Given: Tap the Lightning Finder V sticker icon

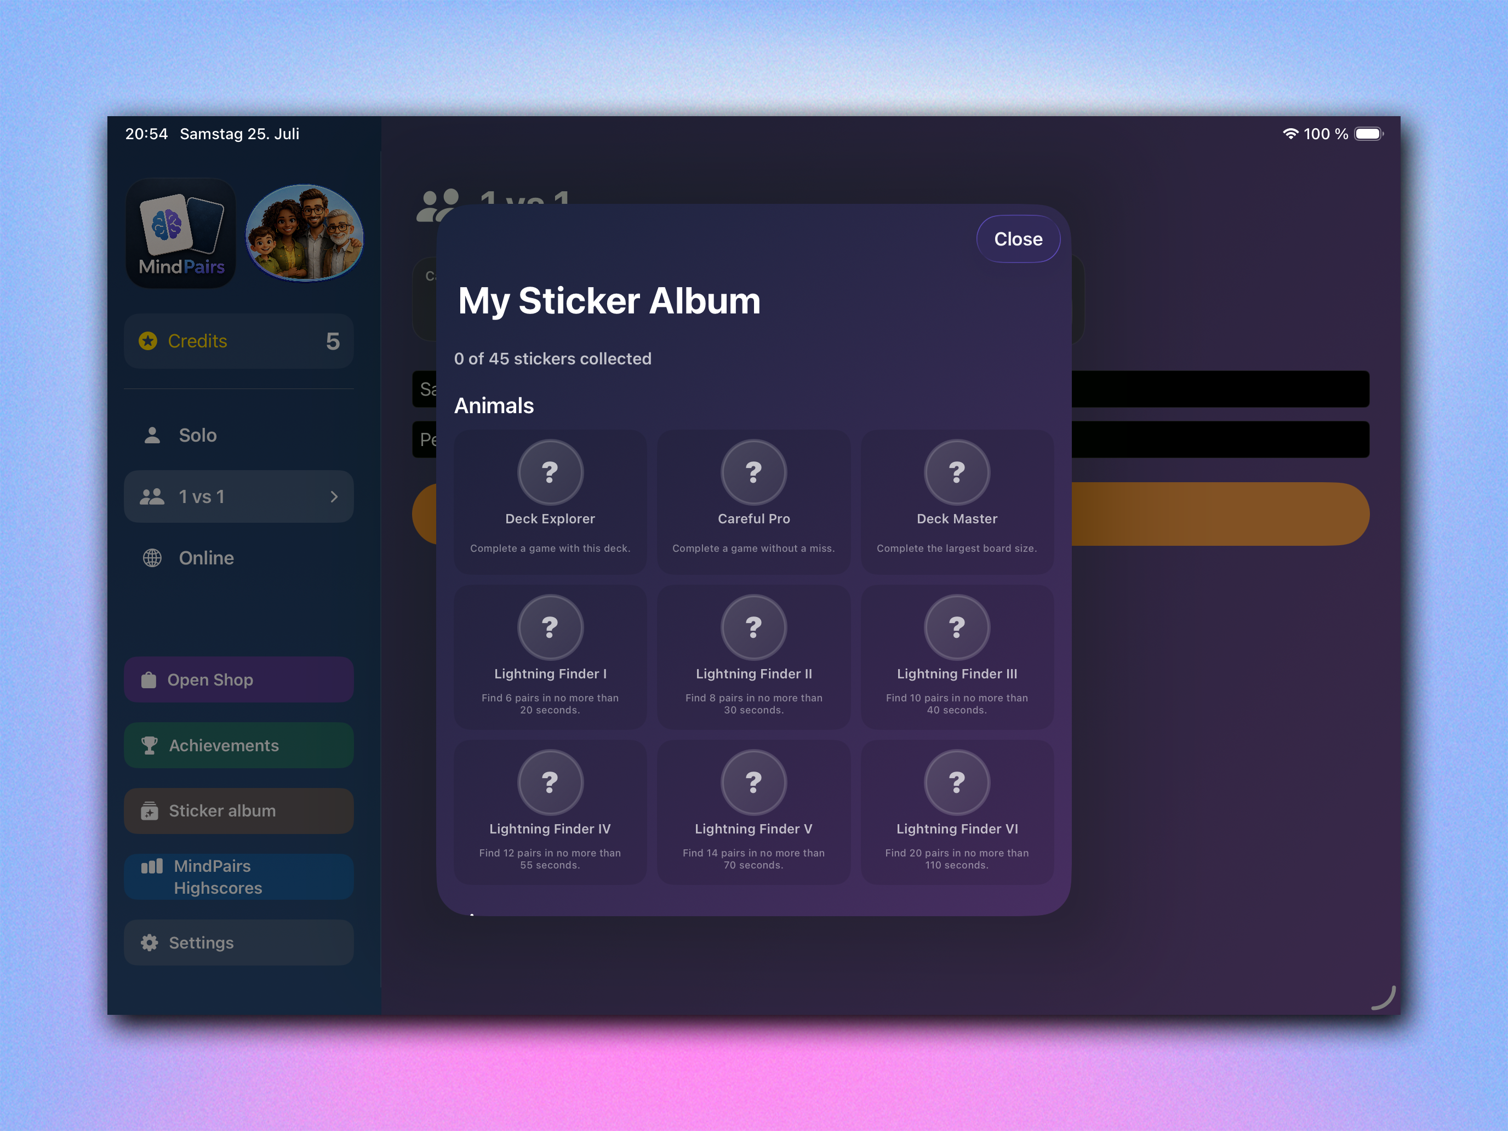Looking at the screenshot, I should (x=753, y=782).
